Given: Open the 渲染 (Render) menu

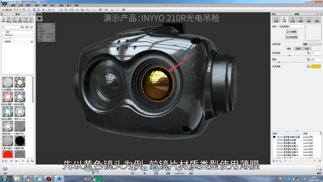Looking at the screenshot, I should click(53, 5).
